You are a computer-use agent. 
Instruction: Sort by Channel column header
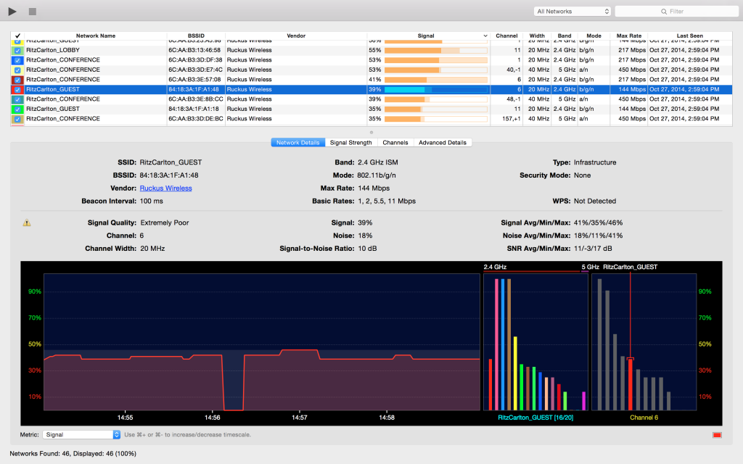[x=506, y=36]
